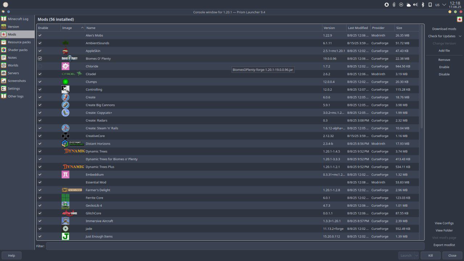This screenshot has height=261, width=464.
Task: Click the Citadel logo image
Action: 72,74
